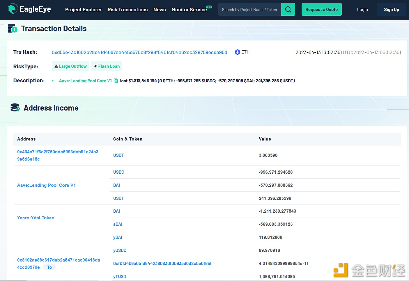Click the To tag beside 4ccd0579e
The image size is (409, 281).
click(49, 267)
